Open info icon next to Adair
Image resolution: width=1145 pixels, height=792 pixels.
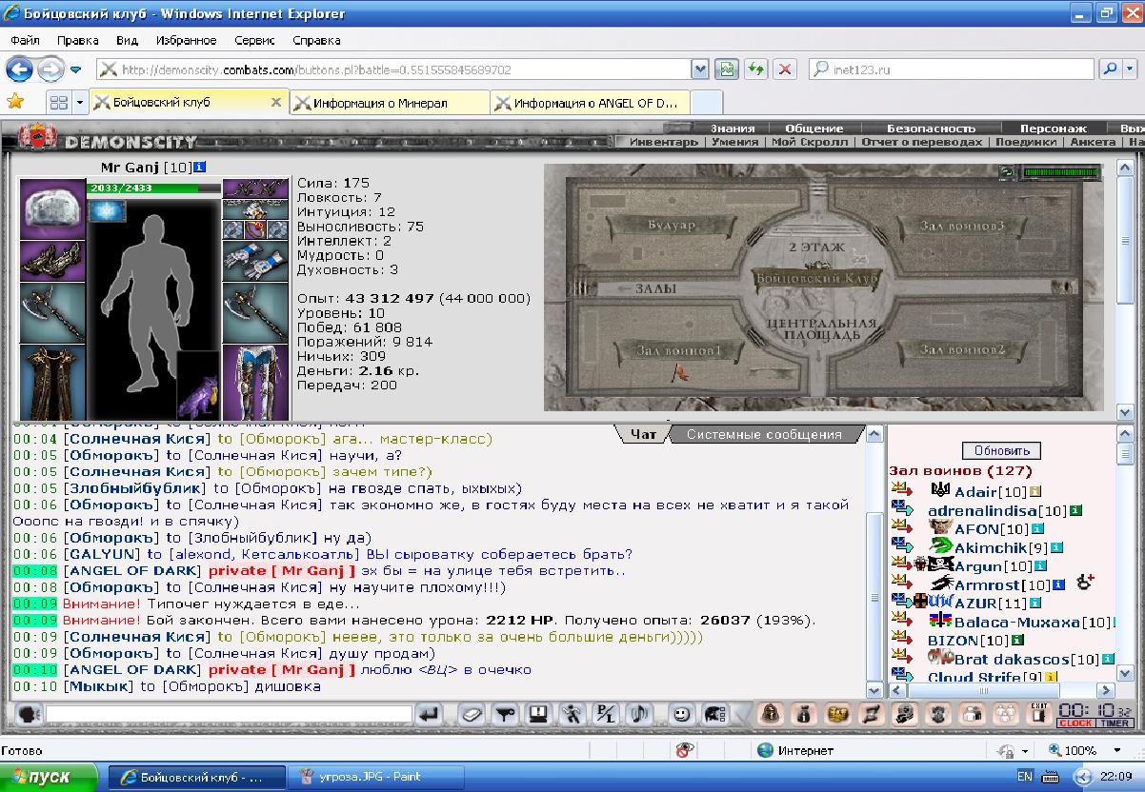pyautogui.click(x=1035, y=492)
